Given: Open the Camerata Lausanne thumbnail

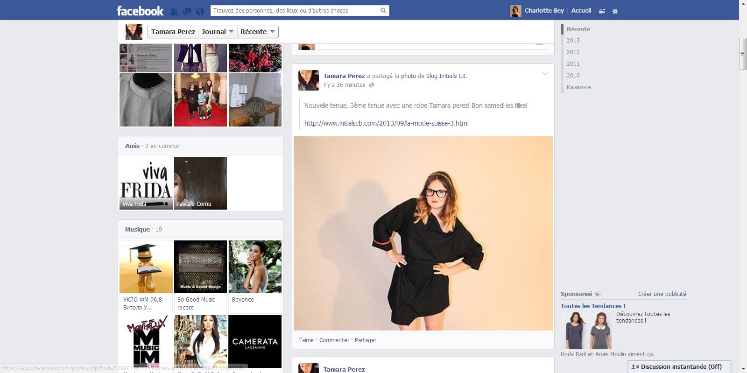Looking at the screenshot, I should click(x=255, y=341).
